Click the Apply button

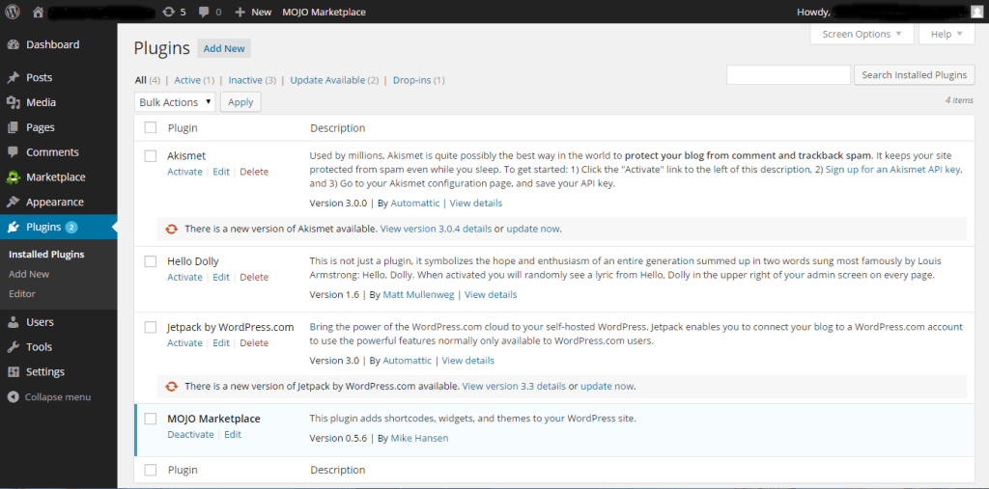click(240, 102)
